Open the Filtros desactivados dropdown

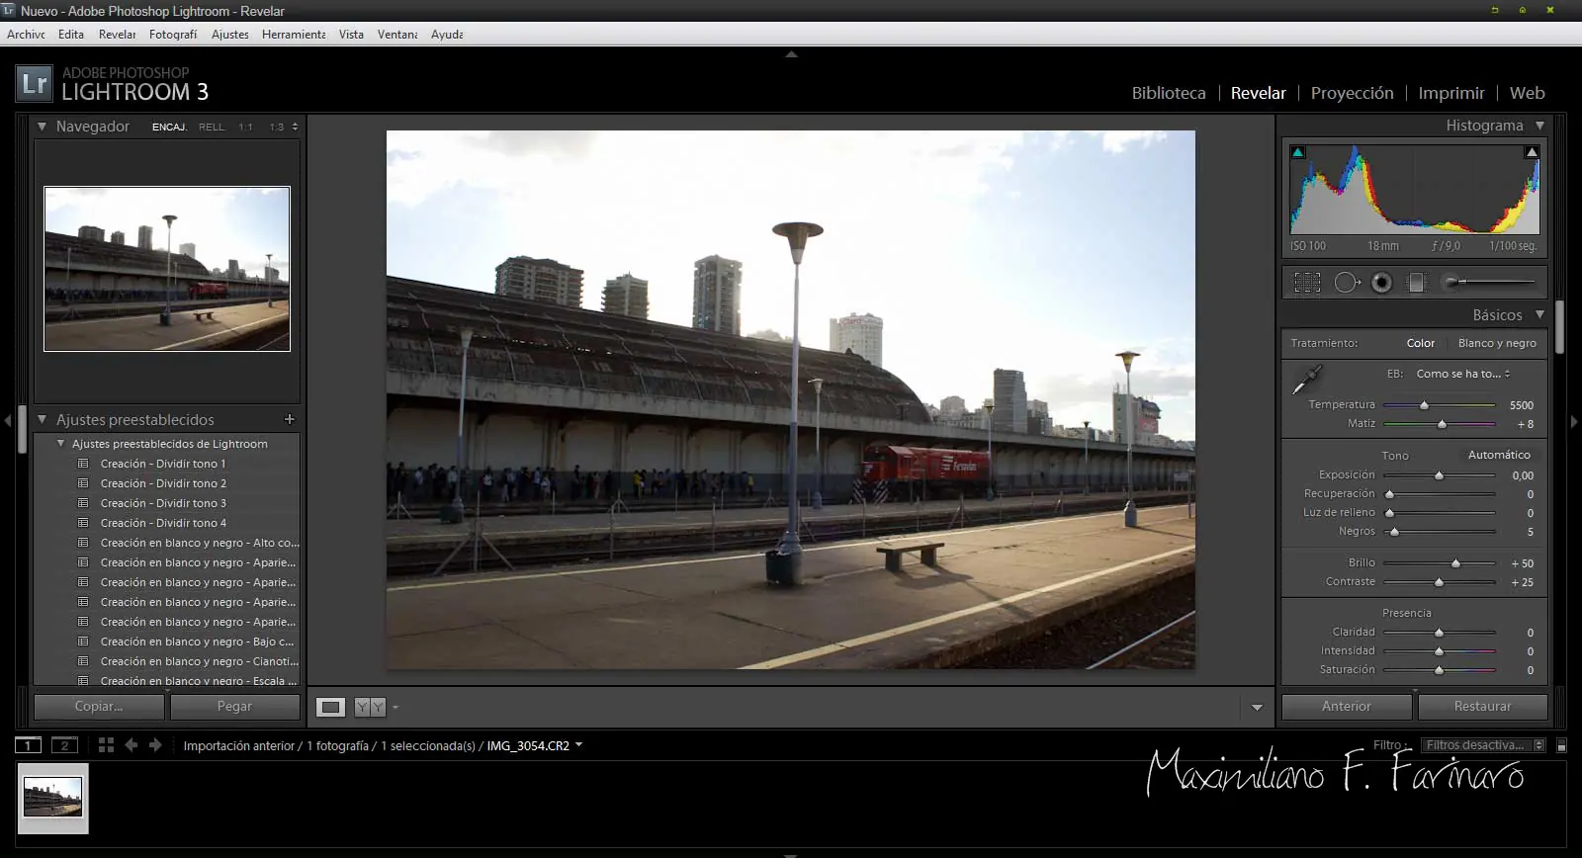pyautogui.click(x=1484, y=745)
